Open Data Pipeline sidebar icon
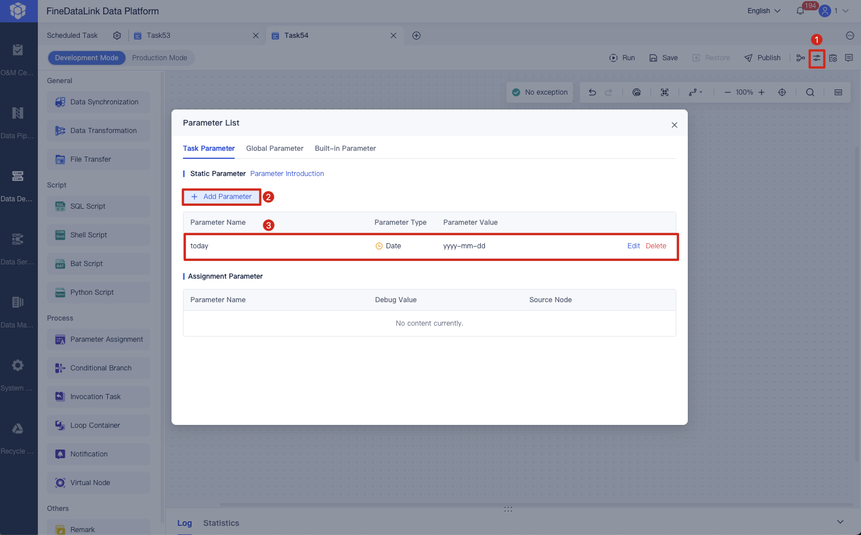861x535 pixels. tap(18, 113)
